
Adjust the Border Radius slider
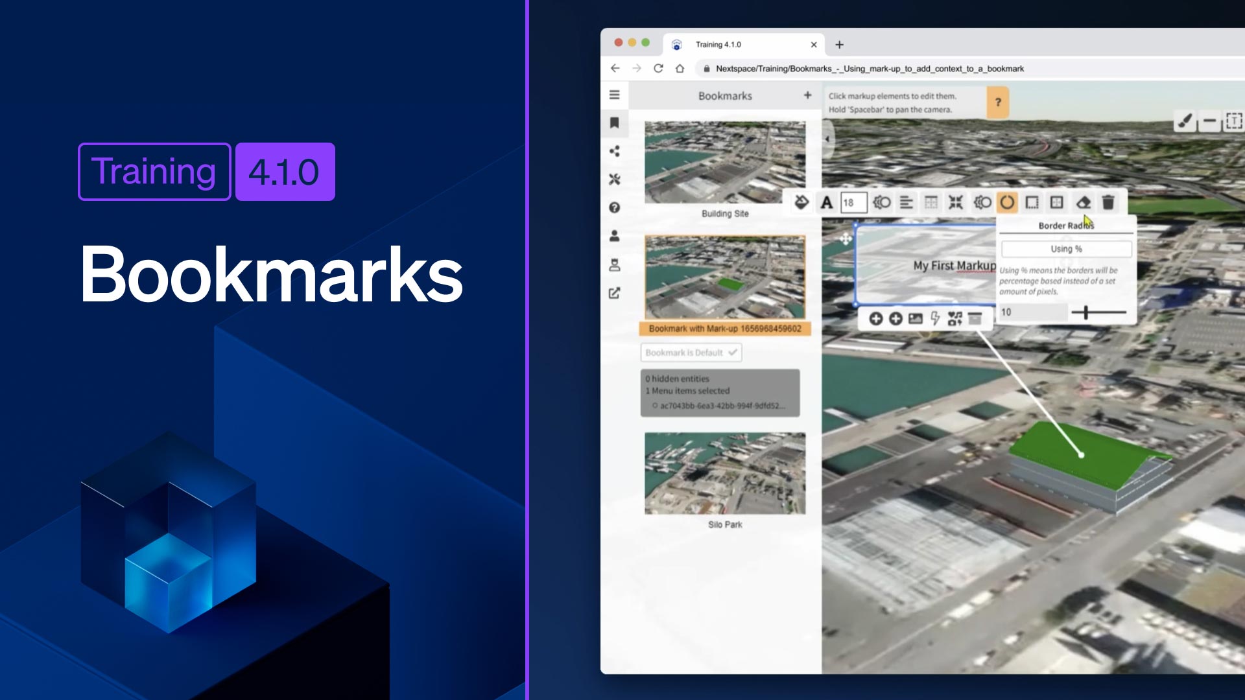tap(1099, 313)
